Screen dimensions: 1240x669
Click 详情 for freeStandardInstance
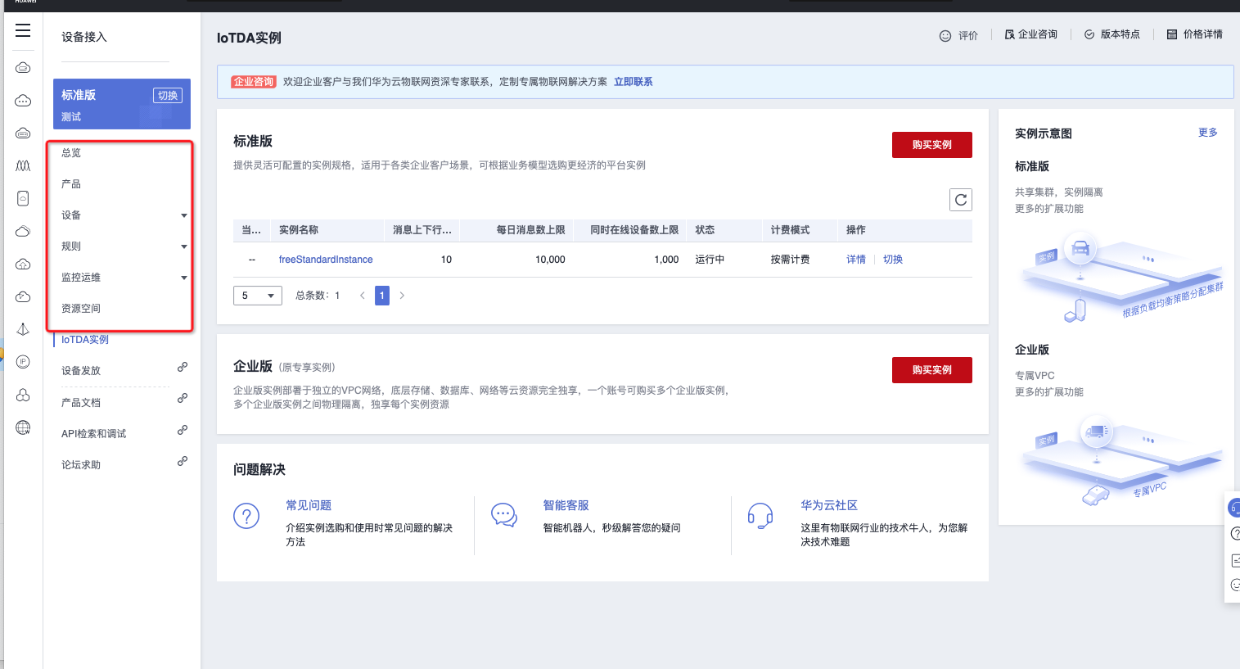point(856,260)
